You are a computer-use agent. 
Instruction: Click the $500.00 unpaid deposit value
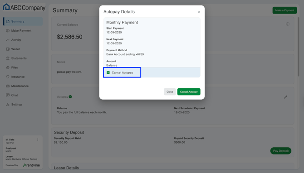180,142
